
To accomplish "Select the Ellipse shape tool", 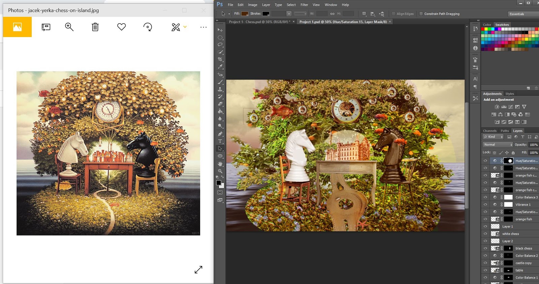I will [x=220, y=156].
